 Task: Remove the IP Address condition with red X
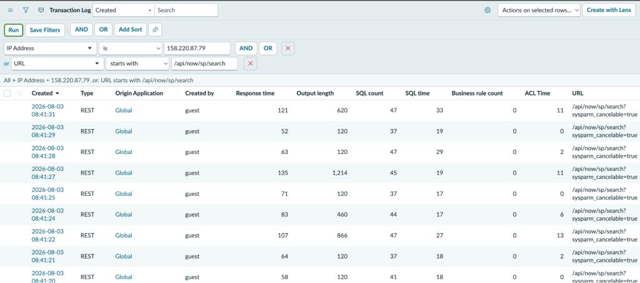(287, 48)
